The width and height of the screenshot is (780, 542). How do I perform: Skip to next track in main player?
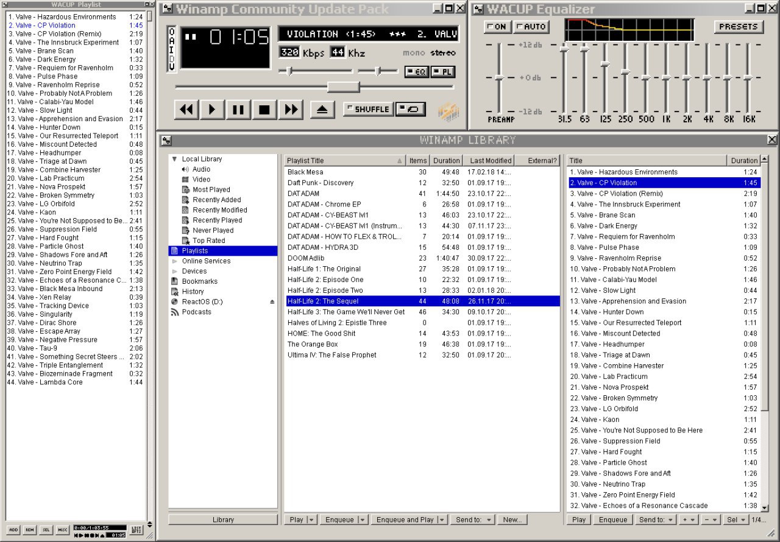click(291, 110)
